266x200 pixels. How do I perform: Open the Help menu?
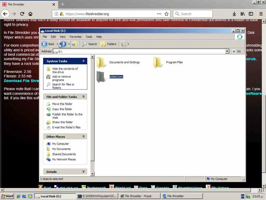[99, 37]
